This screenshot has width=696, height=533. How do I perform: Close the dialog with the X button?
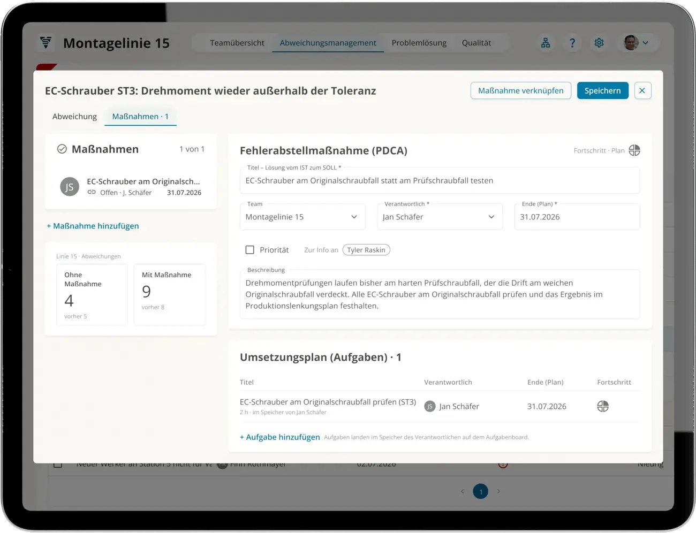pos(642,90)
